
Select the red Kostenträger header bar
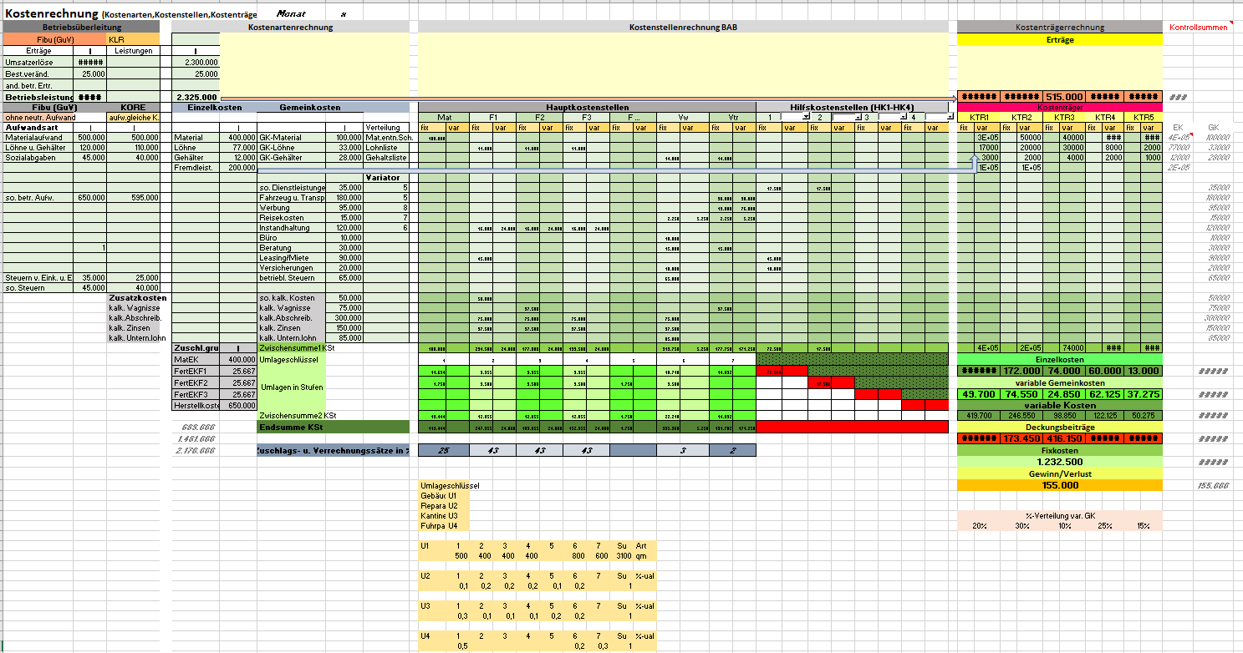1059,108
